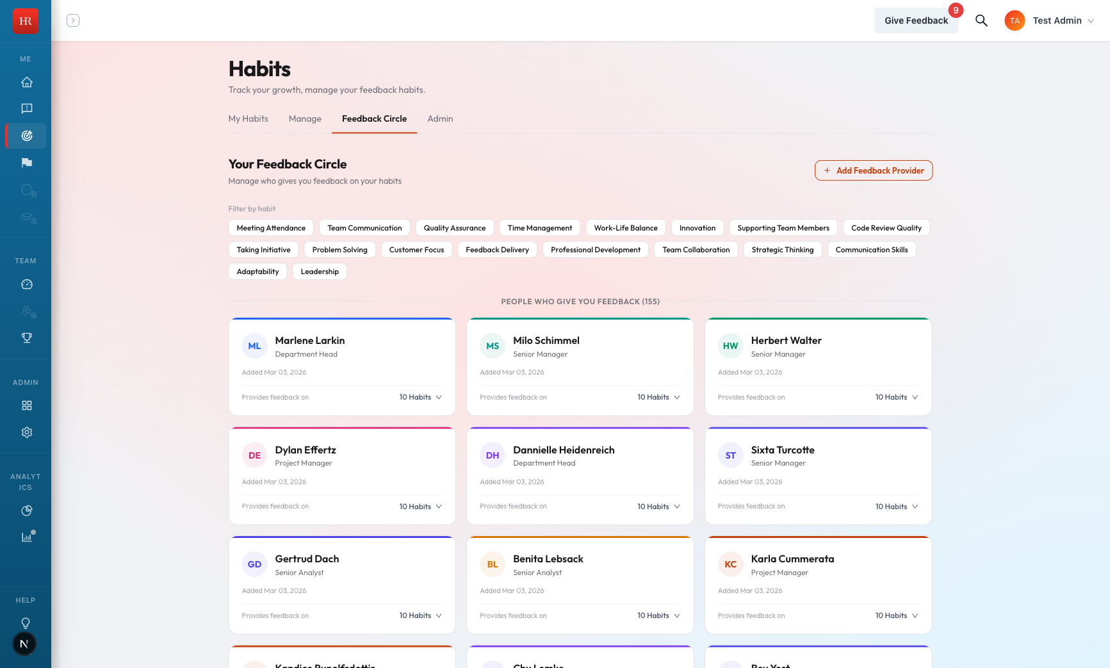Click the Add Feedback Provider button

873,170
